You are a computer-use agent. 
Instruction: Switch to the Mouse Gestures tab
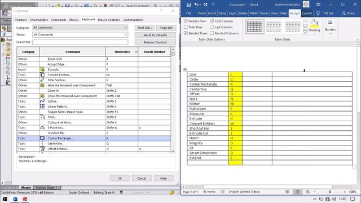click(109, 20)
